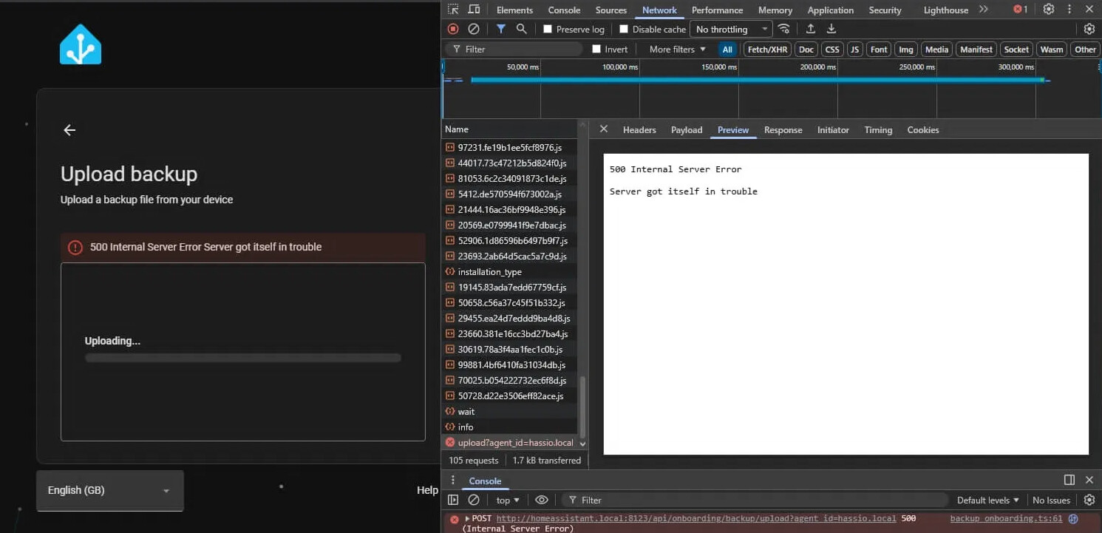This screenshot has width=1102, height=533.
Task: Open the Performance tab
Action: click(717, 10)
